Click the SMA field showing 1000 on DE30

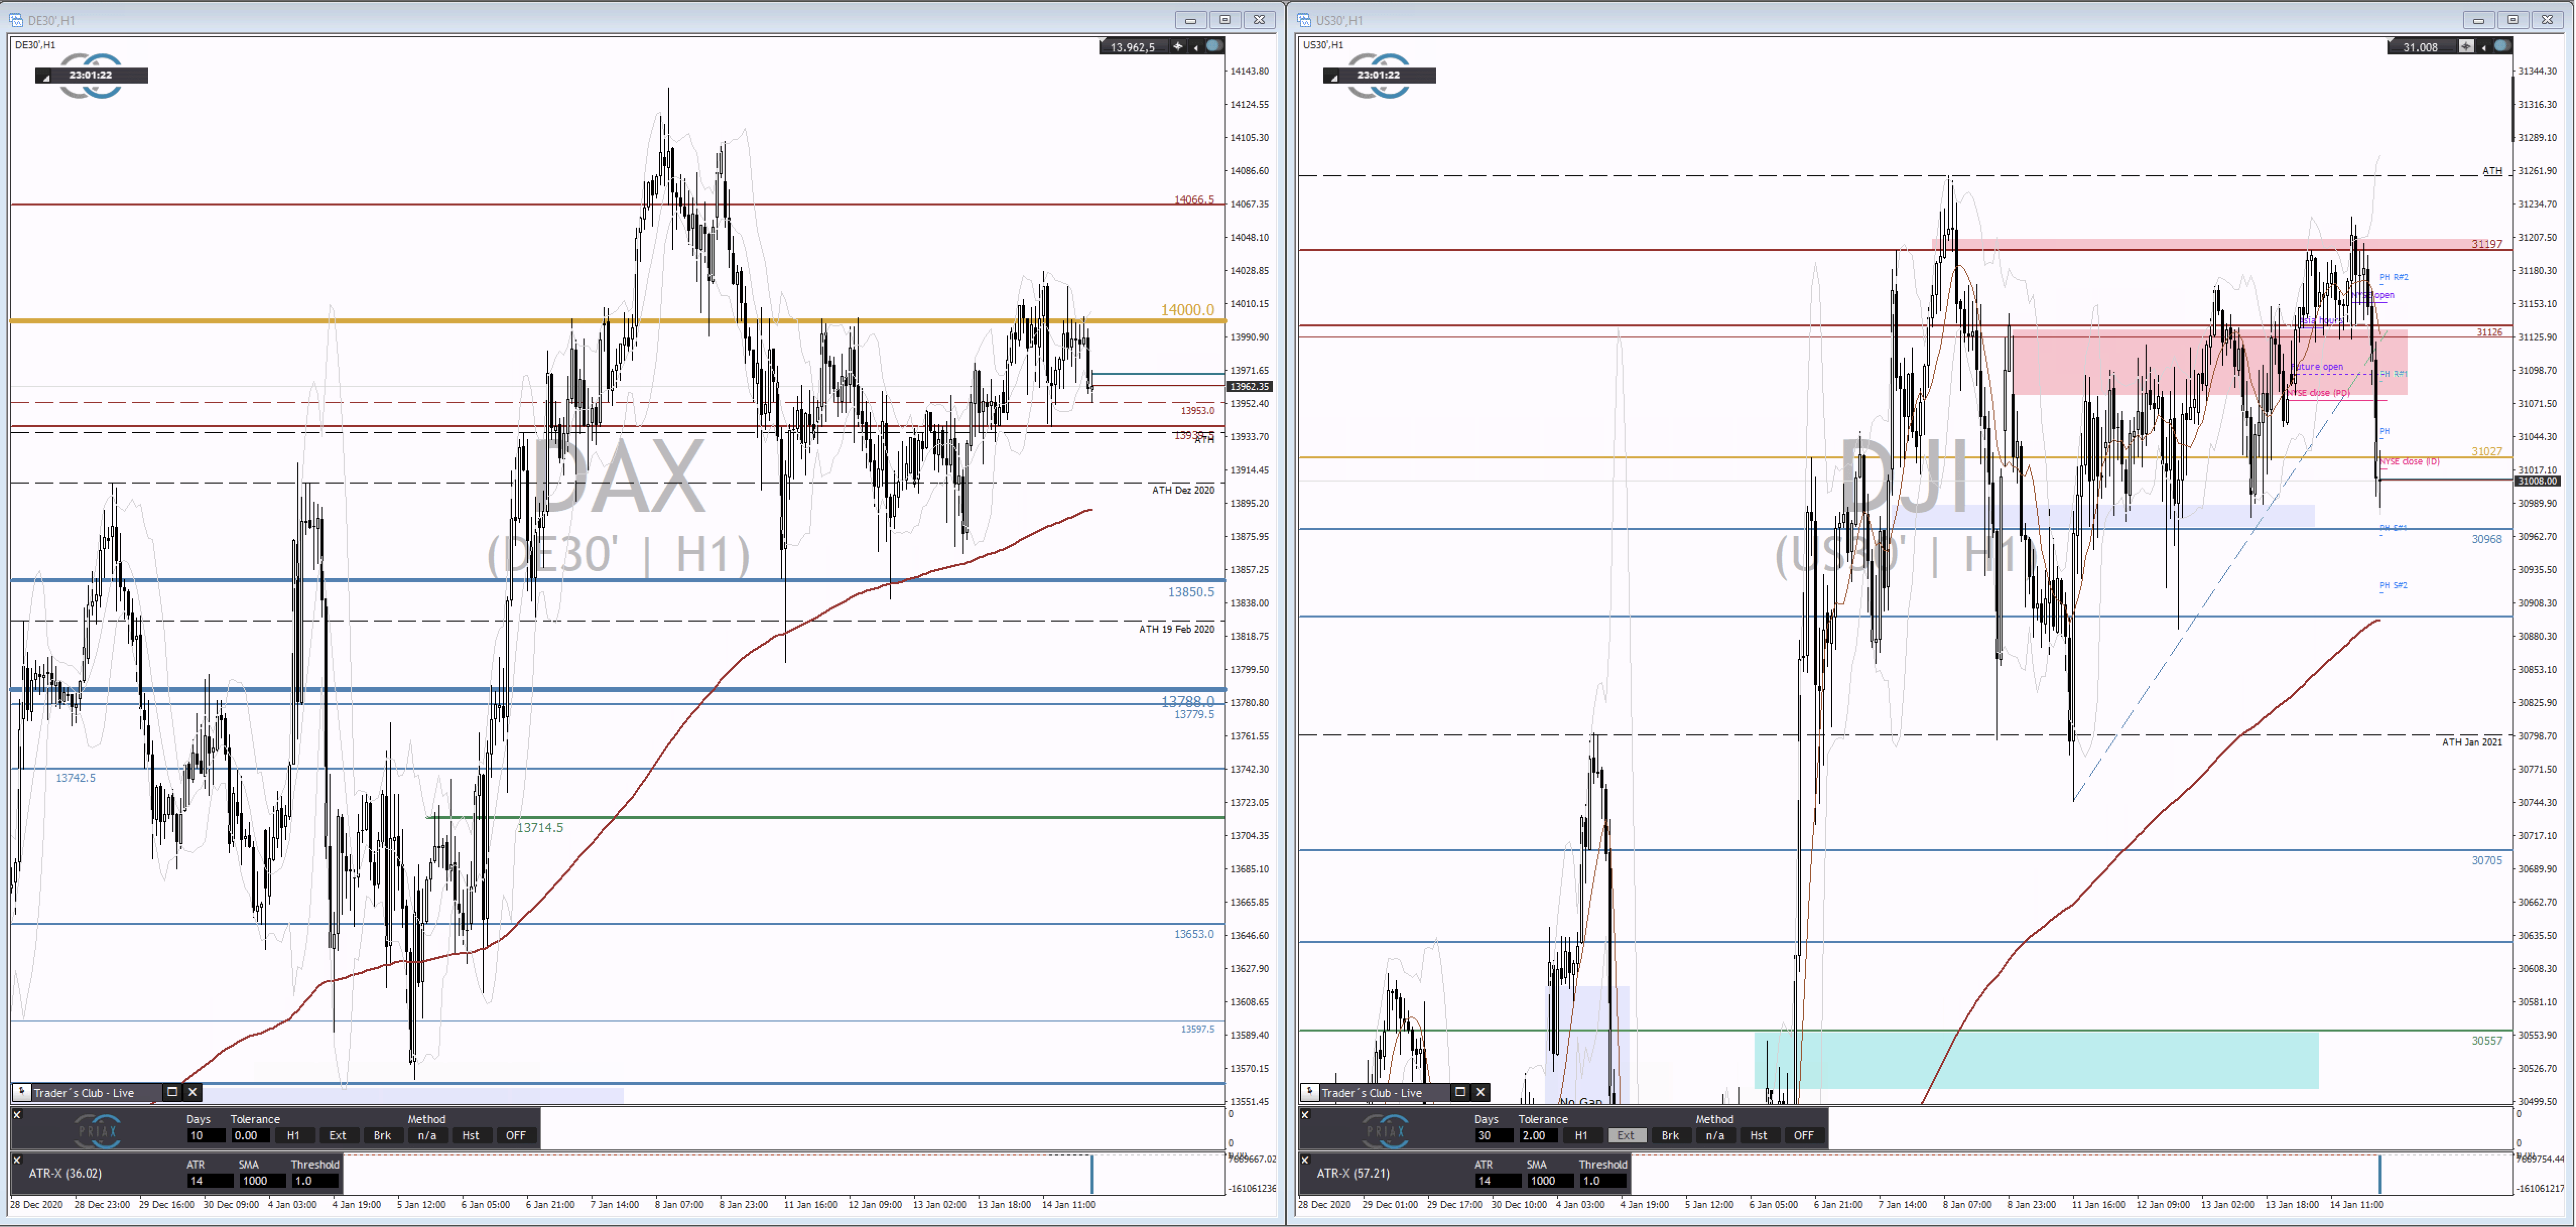(x=262, y=1181)
